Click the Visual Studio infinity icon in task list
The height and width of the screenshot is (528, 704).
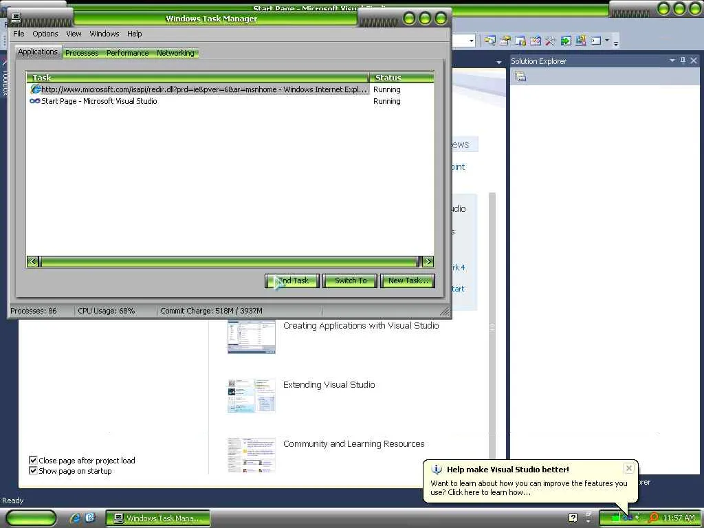34,101
